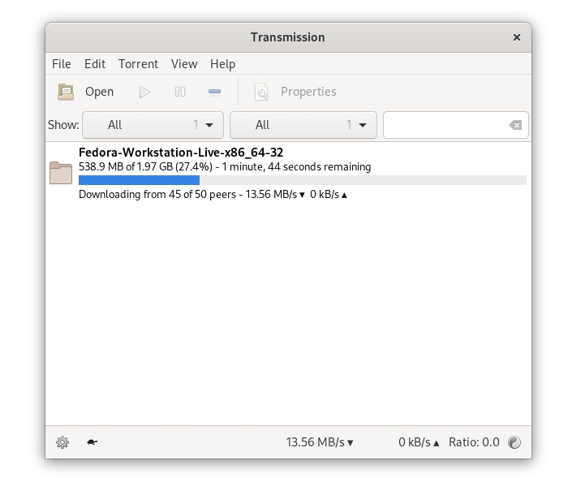Open the 0 kB/s upload speed menu in status bar
The height and width of the screenshot is (478, 568).
(418, 442)
